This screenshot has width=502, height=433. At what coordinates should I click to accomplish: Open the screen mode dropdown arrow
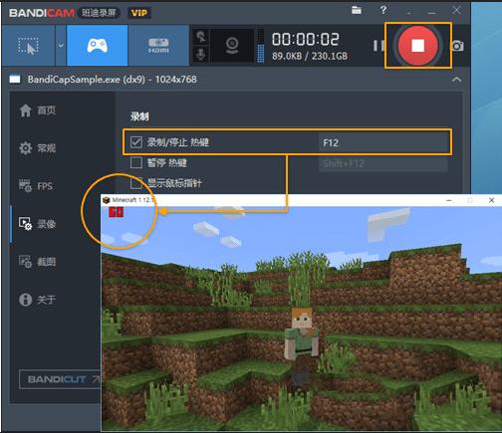pos(61,45)
